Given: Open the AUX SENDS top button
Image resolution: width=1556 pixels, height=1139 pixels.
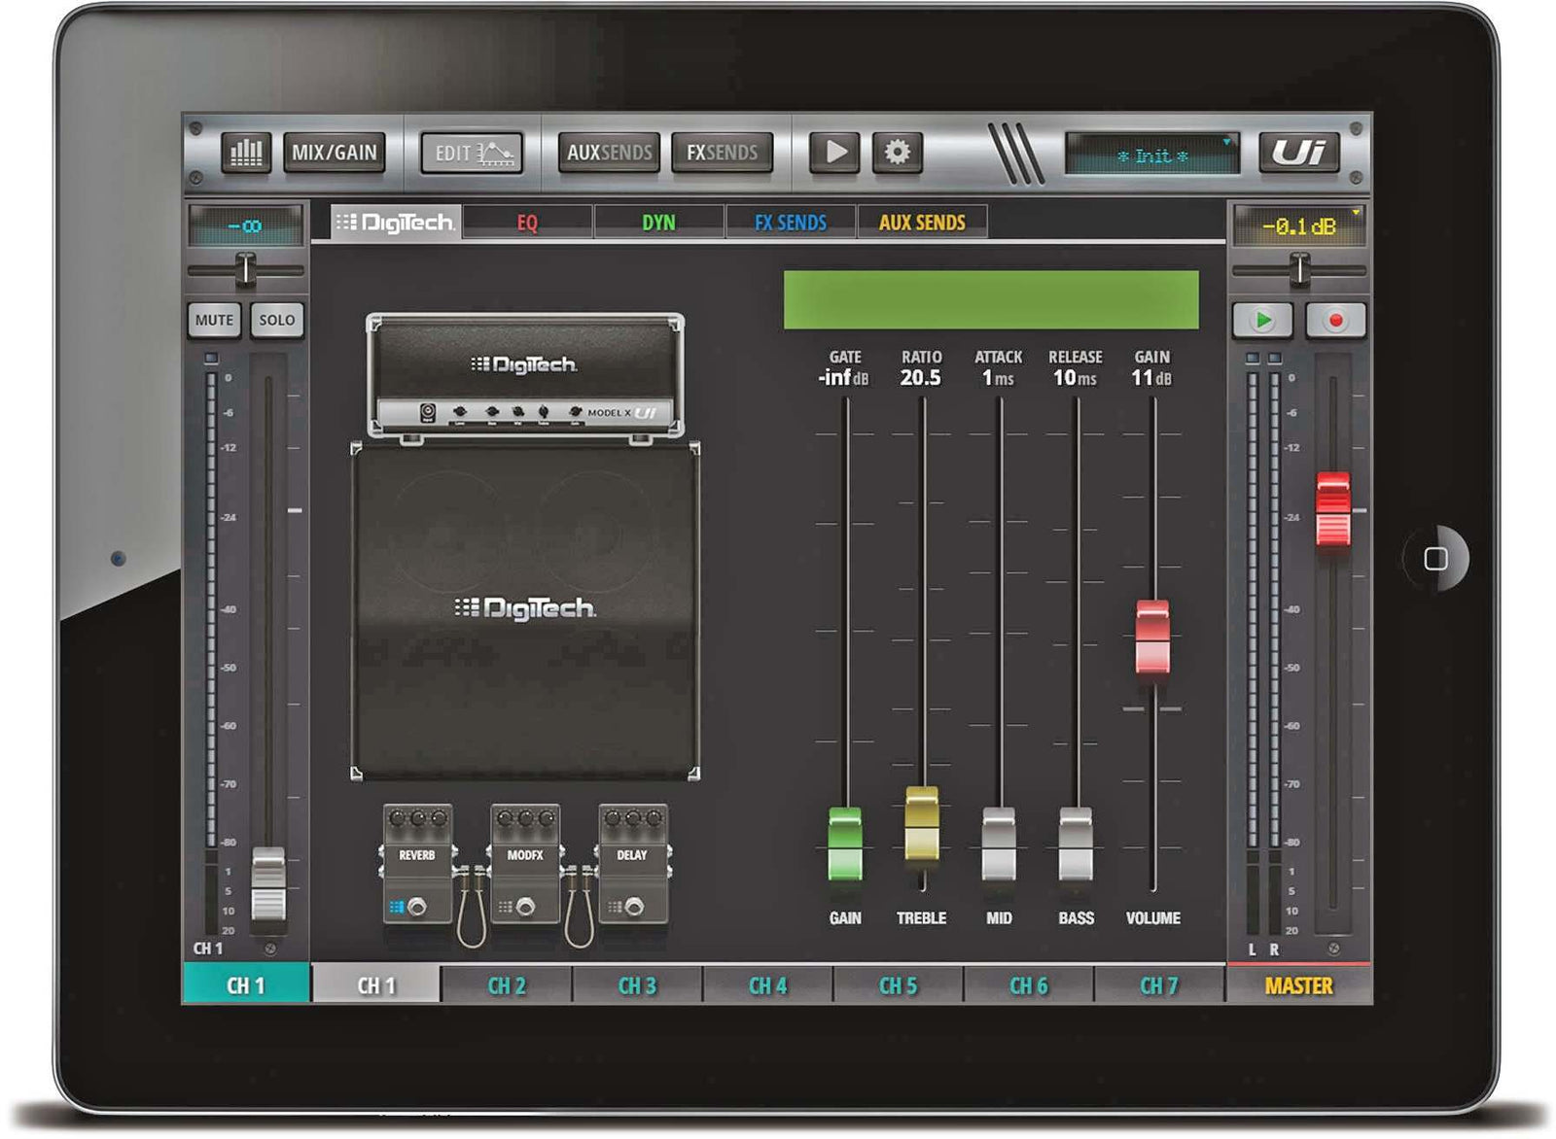Looking at the screenshot, I should [610, 153].
